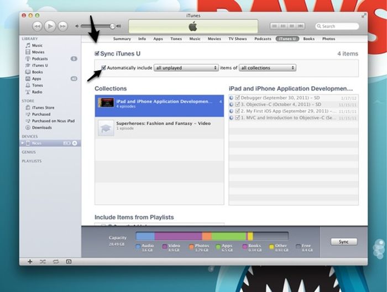This screenshot has width=387, height=292.
Task: Select iPad and iPhone Application Development collection
Action: (x=159, y=106)
